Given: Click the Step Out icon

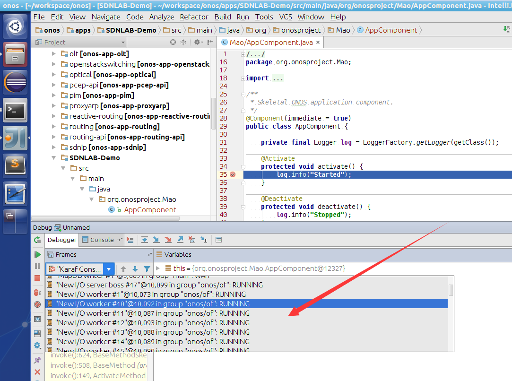Looking at the screenshot, I should tap(180, 240).
